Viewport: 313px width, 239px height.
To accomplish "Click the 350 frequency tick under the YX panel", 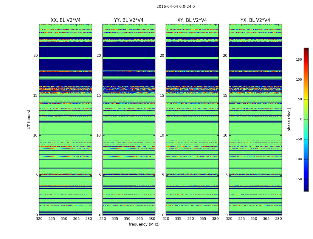I will (x=254, y=219).
